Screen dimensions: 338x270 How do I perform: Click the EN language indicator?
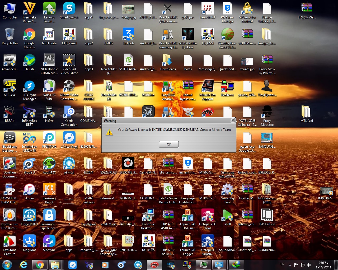coord(282,264)
